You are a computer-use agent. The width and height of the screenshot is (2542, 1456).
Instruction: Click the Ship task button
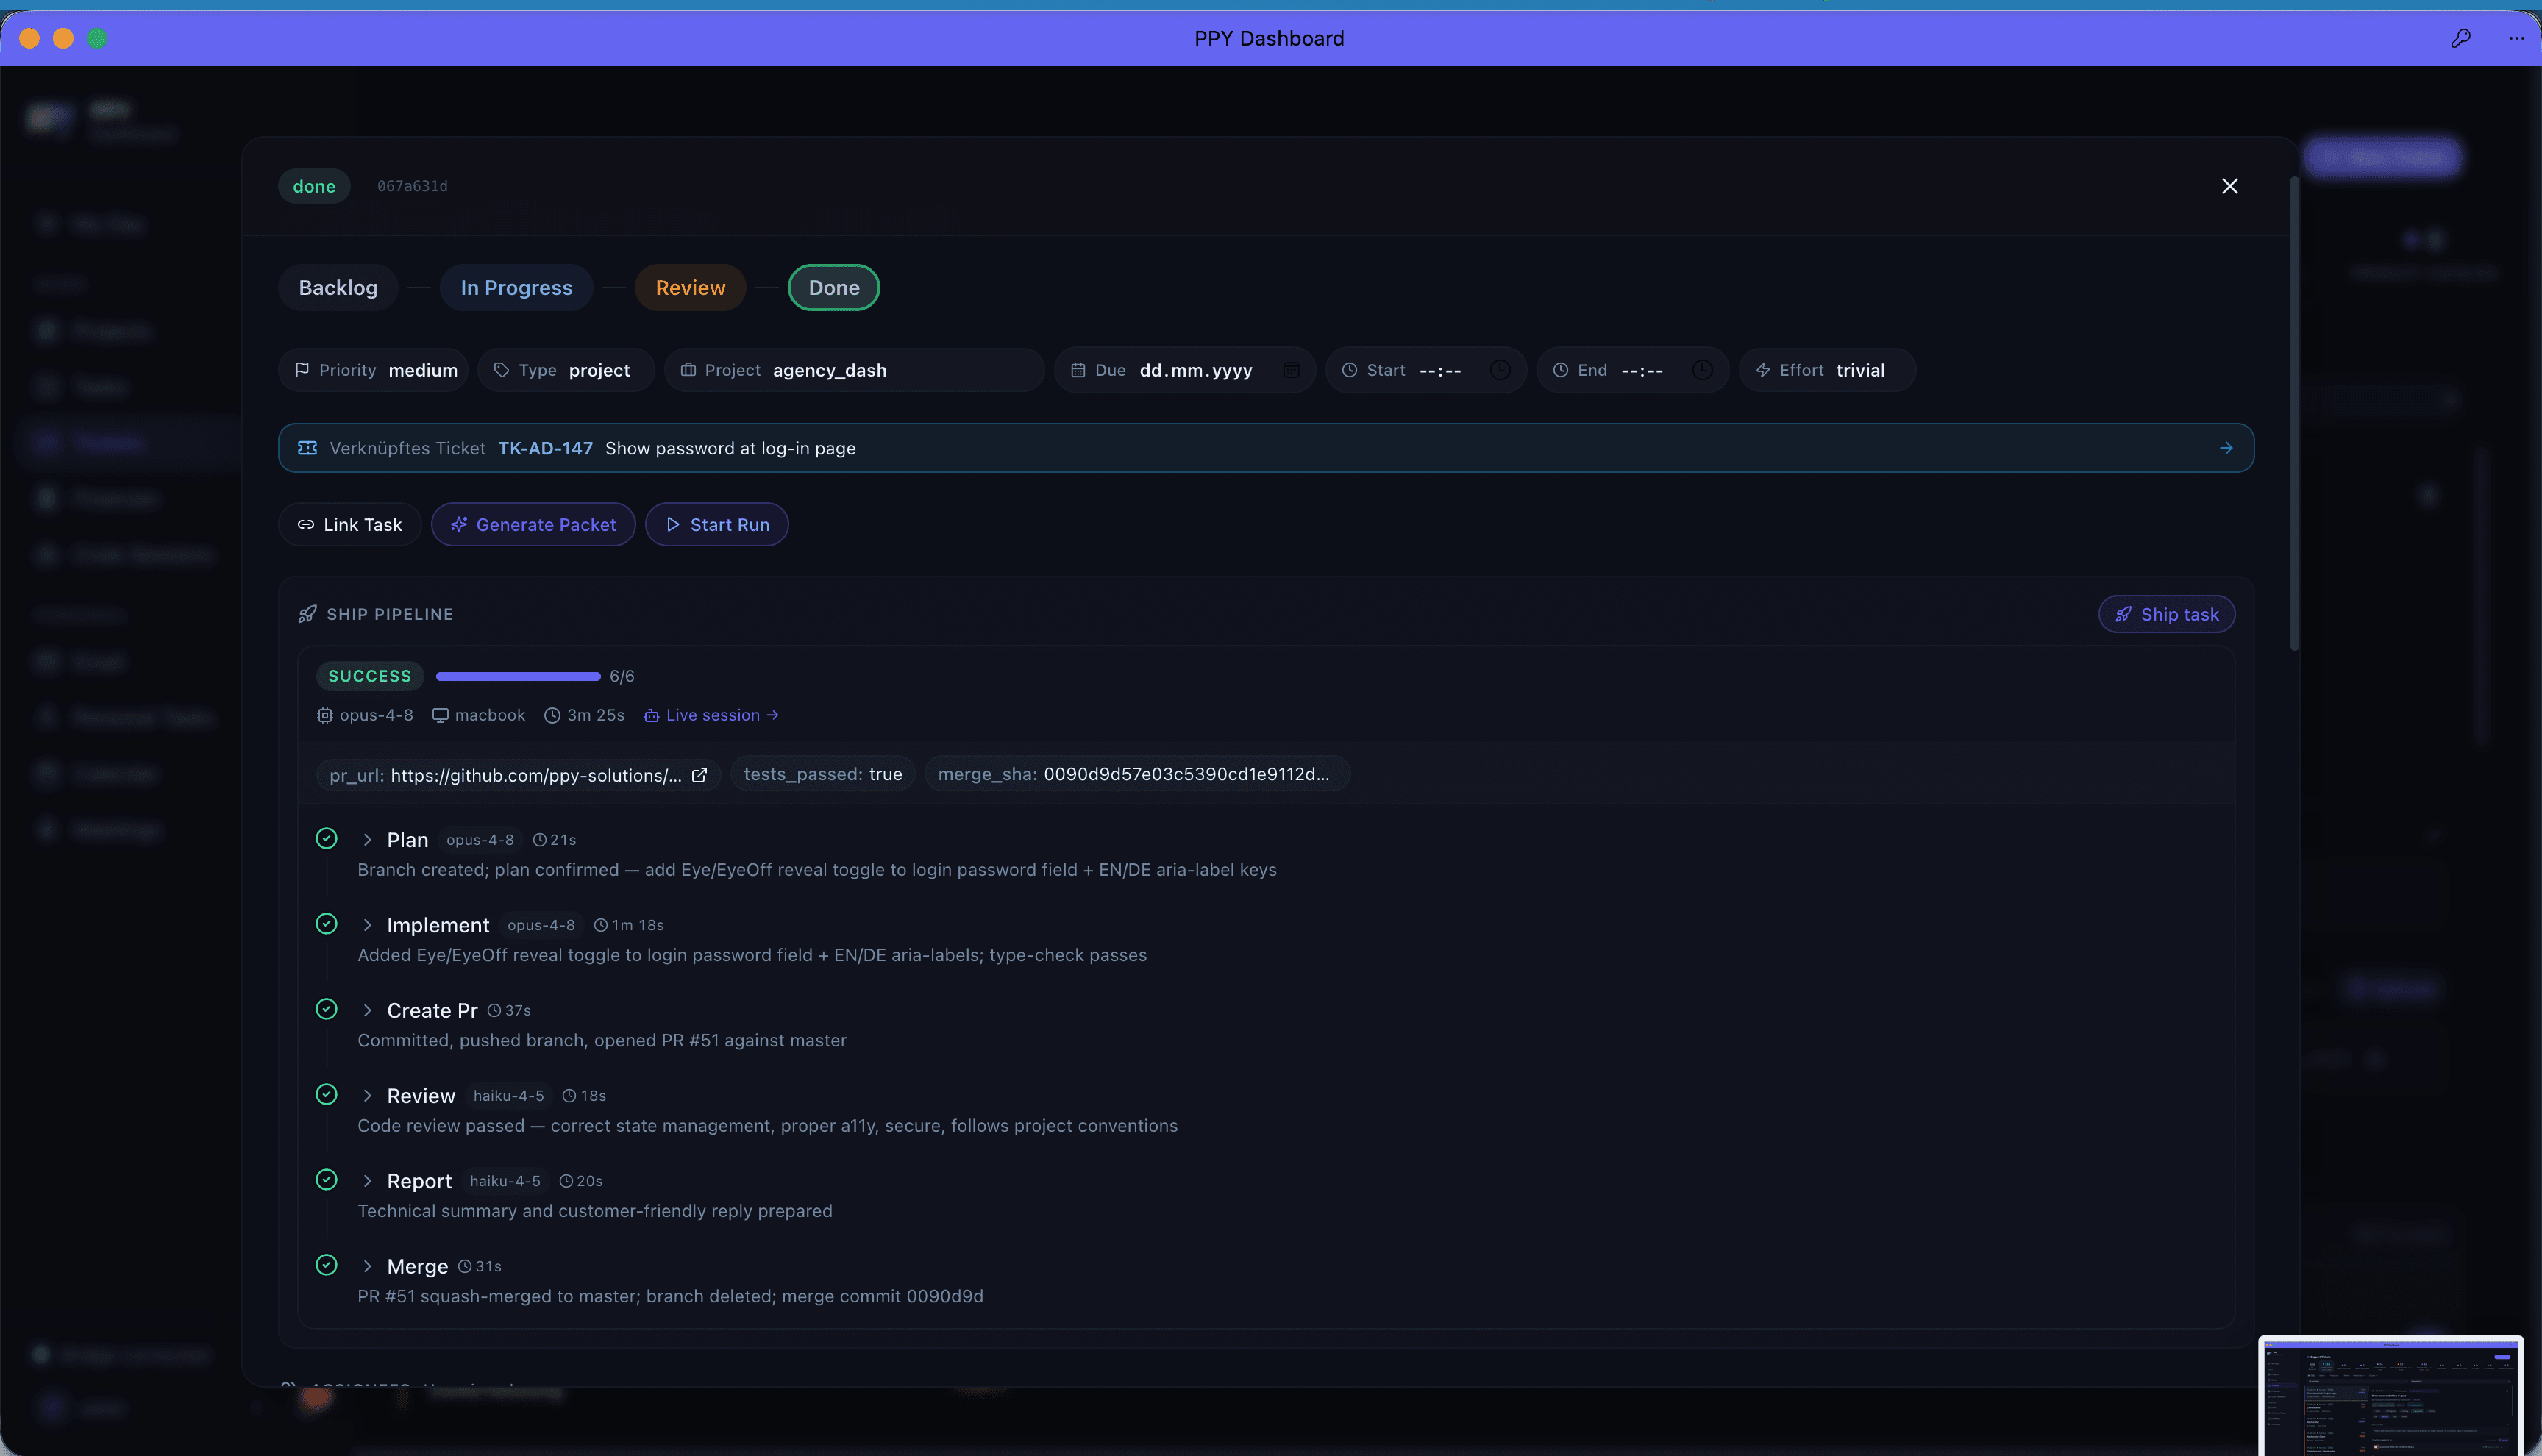click(2166, 614)
